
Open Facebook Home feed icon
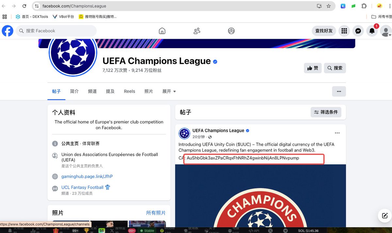click(162, 31)
